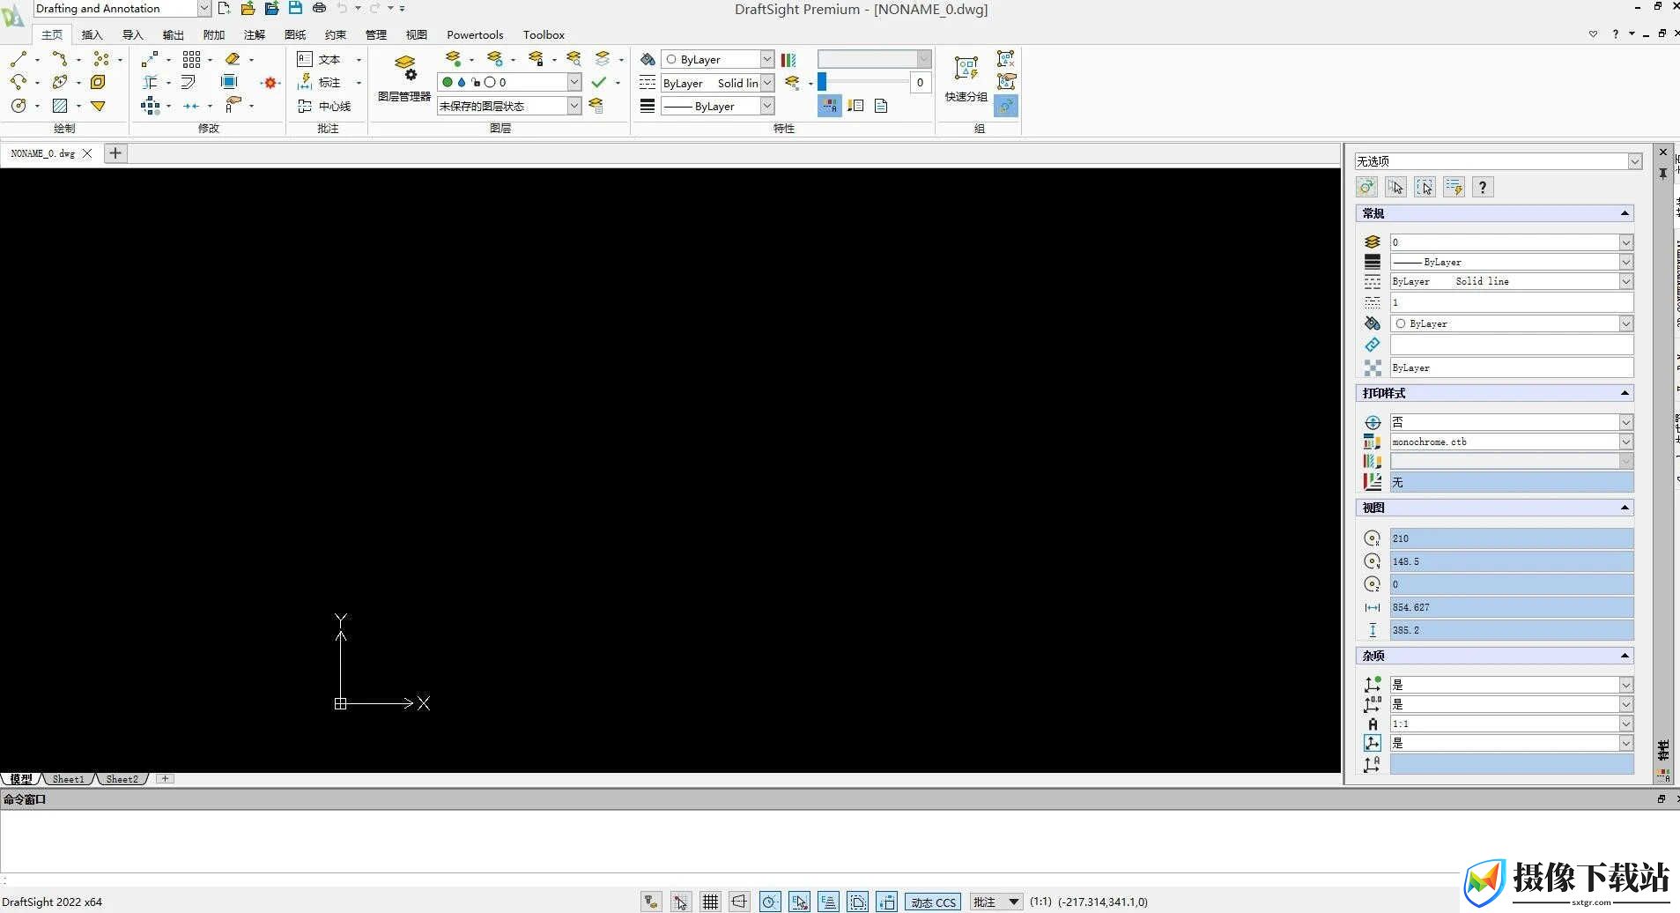Viewport: 1680px width, 913px height.
Task: Select the Eraser delete tool
Action: click(x=233, y=59)
